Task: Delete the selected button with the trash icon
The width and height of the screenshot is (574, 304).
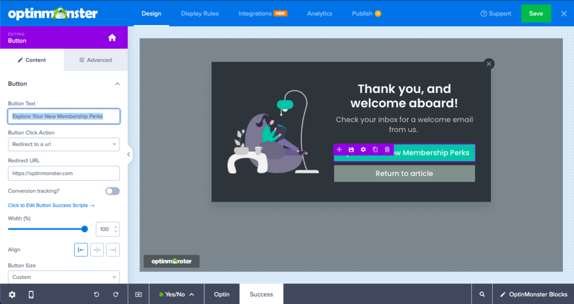Action: pos(387,149)
